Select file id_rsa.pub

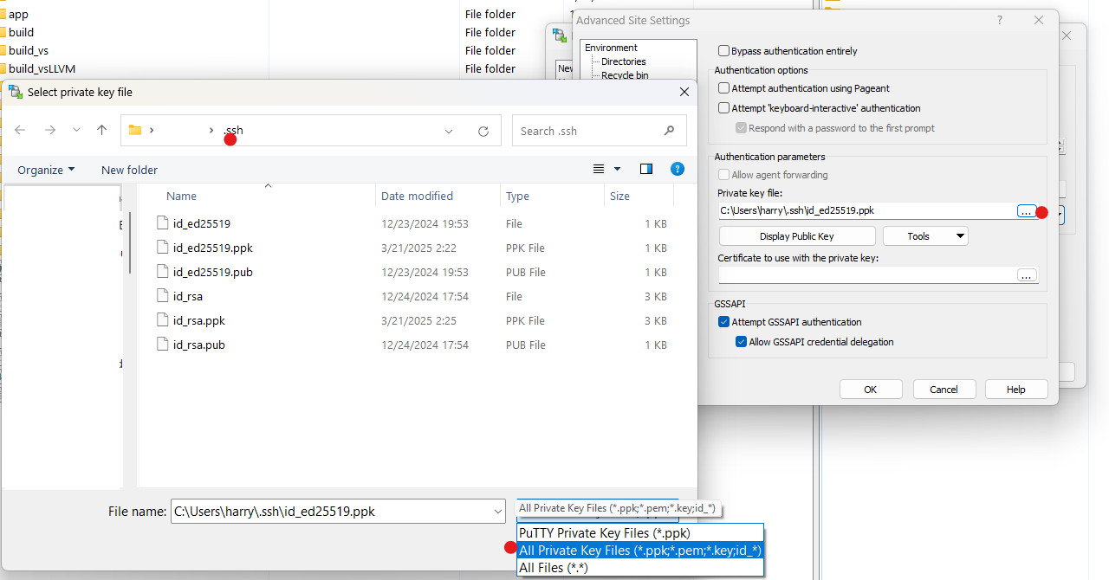coord(198,345)
